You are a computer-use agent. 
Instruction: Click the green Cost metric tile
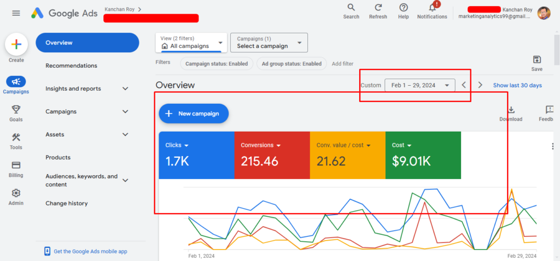pos(423,155)
